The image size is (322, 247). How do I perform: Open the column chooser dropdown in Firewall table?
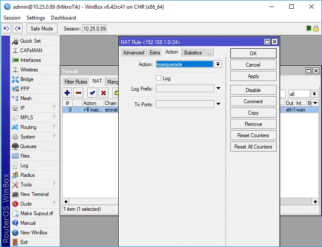[315, 103]
